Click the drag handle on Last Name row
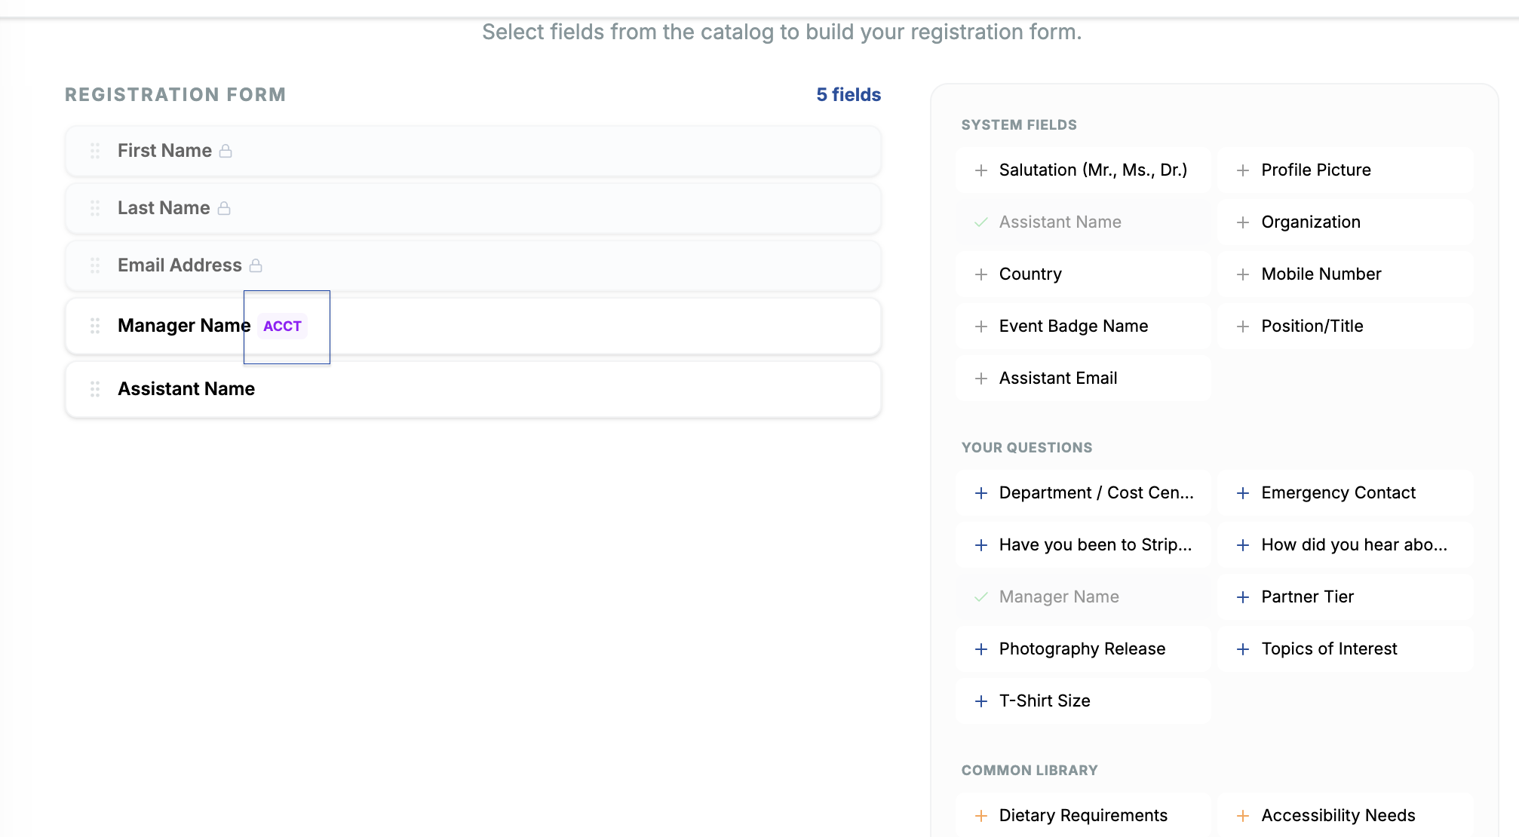Screen dimensions: 1519x837 click(x=95, y=208)
